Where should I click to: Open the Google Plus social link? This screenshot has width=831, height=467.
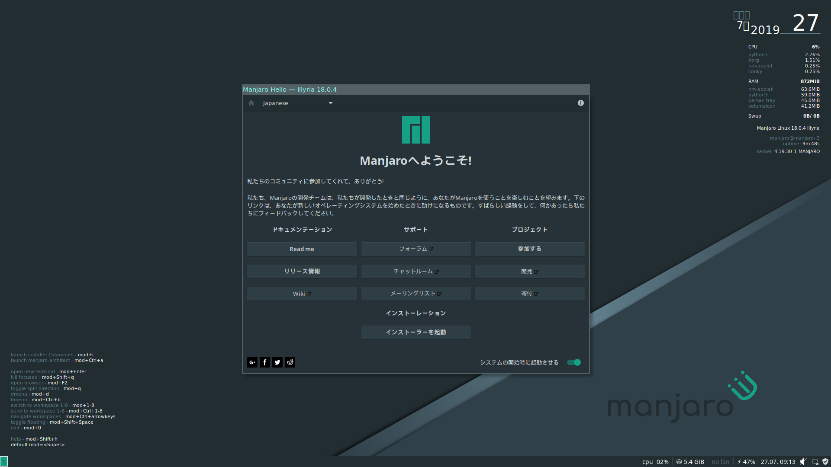click(x=252, y=362)
